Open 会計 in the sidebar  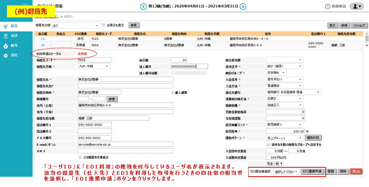pos(14,36)
